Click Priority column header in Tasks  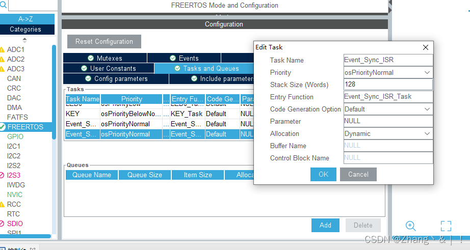coord(132,99)
